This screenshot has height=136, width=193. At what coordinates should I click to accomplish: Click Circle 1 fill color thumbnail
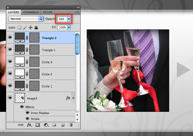tap(20, 86)
